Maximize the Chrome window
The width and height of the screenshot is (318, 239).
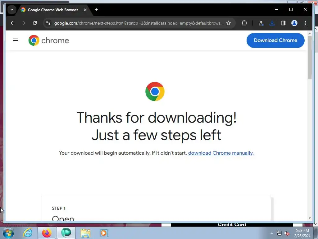point(291,10)
